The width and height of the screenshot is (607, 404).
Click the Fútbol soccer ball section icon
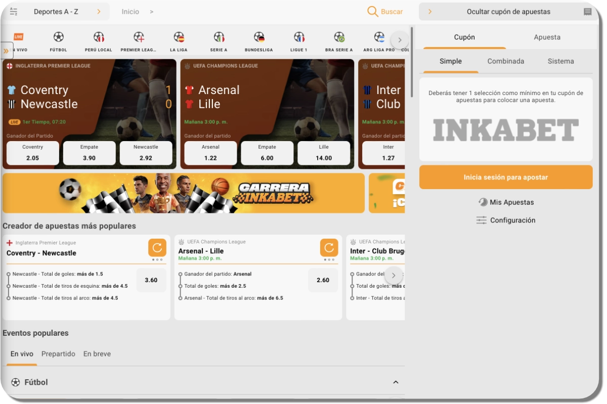[x=16, y=382]
